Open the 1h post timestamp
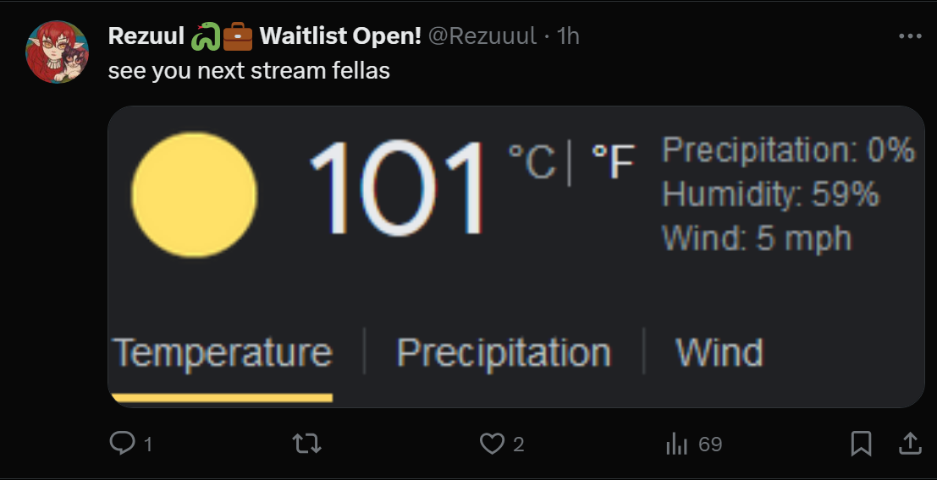Screen dimensions: 937x480 tap(568, 35)
